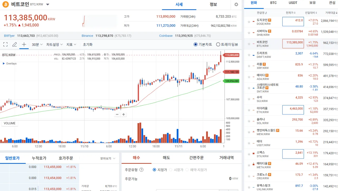Select the 트레이딩뷰 chart radio button
The width and height of the screenshot is (338, 191).
(x=218, y=44)
